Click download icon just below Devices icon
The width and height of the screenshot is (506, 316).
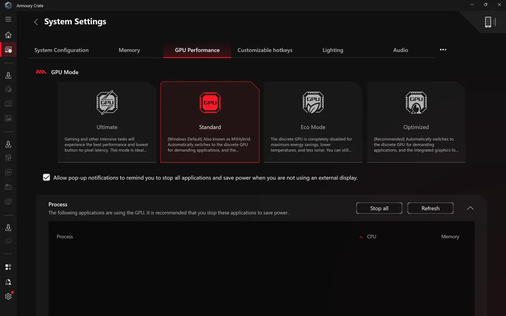[8, 75]
